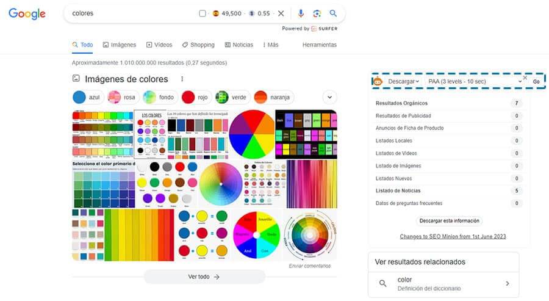The image size is (549, 301).
Task: Clear the search box with the X icon
Action: pyautogui.click(x=281, y=13)
